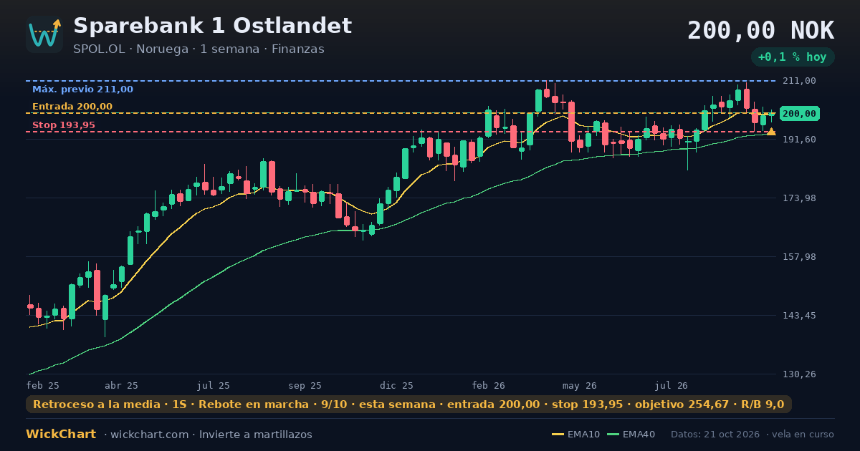The image size is (860, 451).
Task: Click the Retroceso a la media summary banner
Action: click(x=408, y=404)
